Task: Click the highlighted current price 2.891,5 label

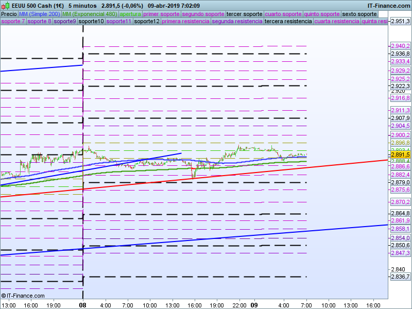Action: click(400, 154)
